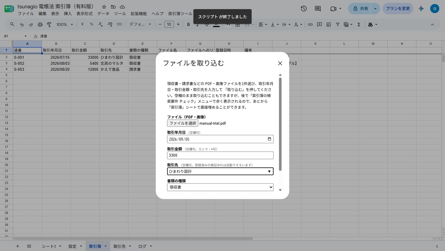Open the 取引先 combo box in dialog

pos(220,171)
